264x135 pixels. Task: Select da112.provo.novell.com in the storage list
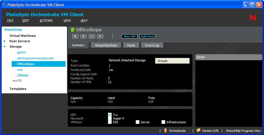pos(35,58)
